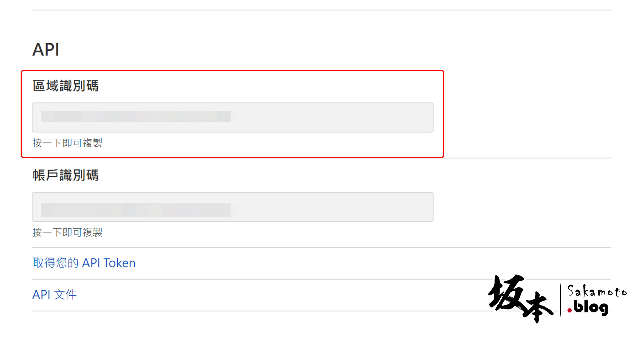Click empty area of account ID box
Screen dimensions: 643x337
click(334, 207)
